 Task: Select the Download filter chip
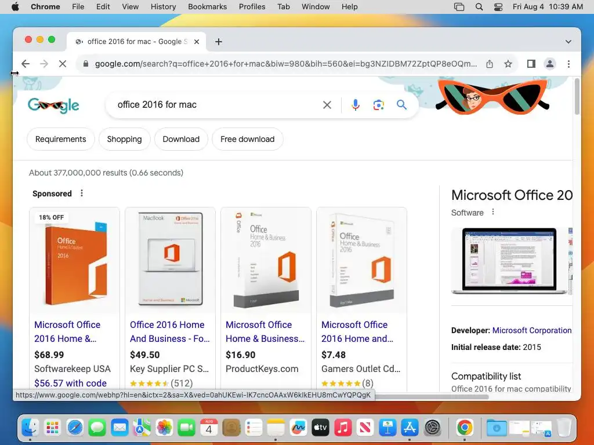181,139
